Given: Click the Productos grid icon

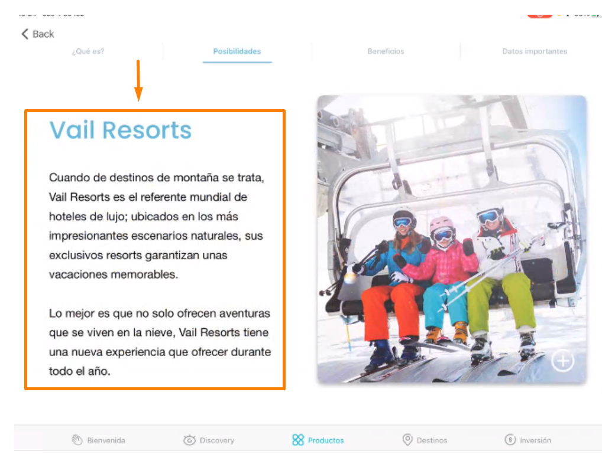Looking at the screenshot, I should (298, 440).
